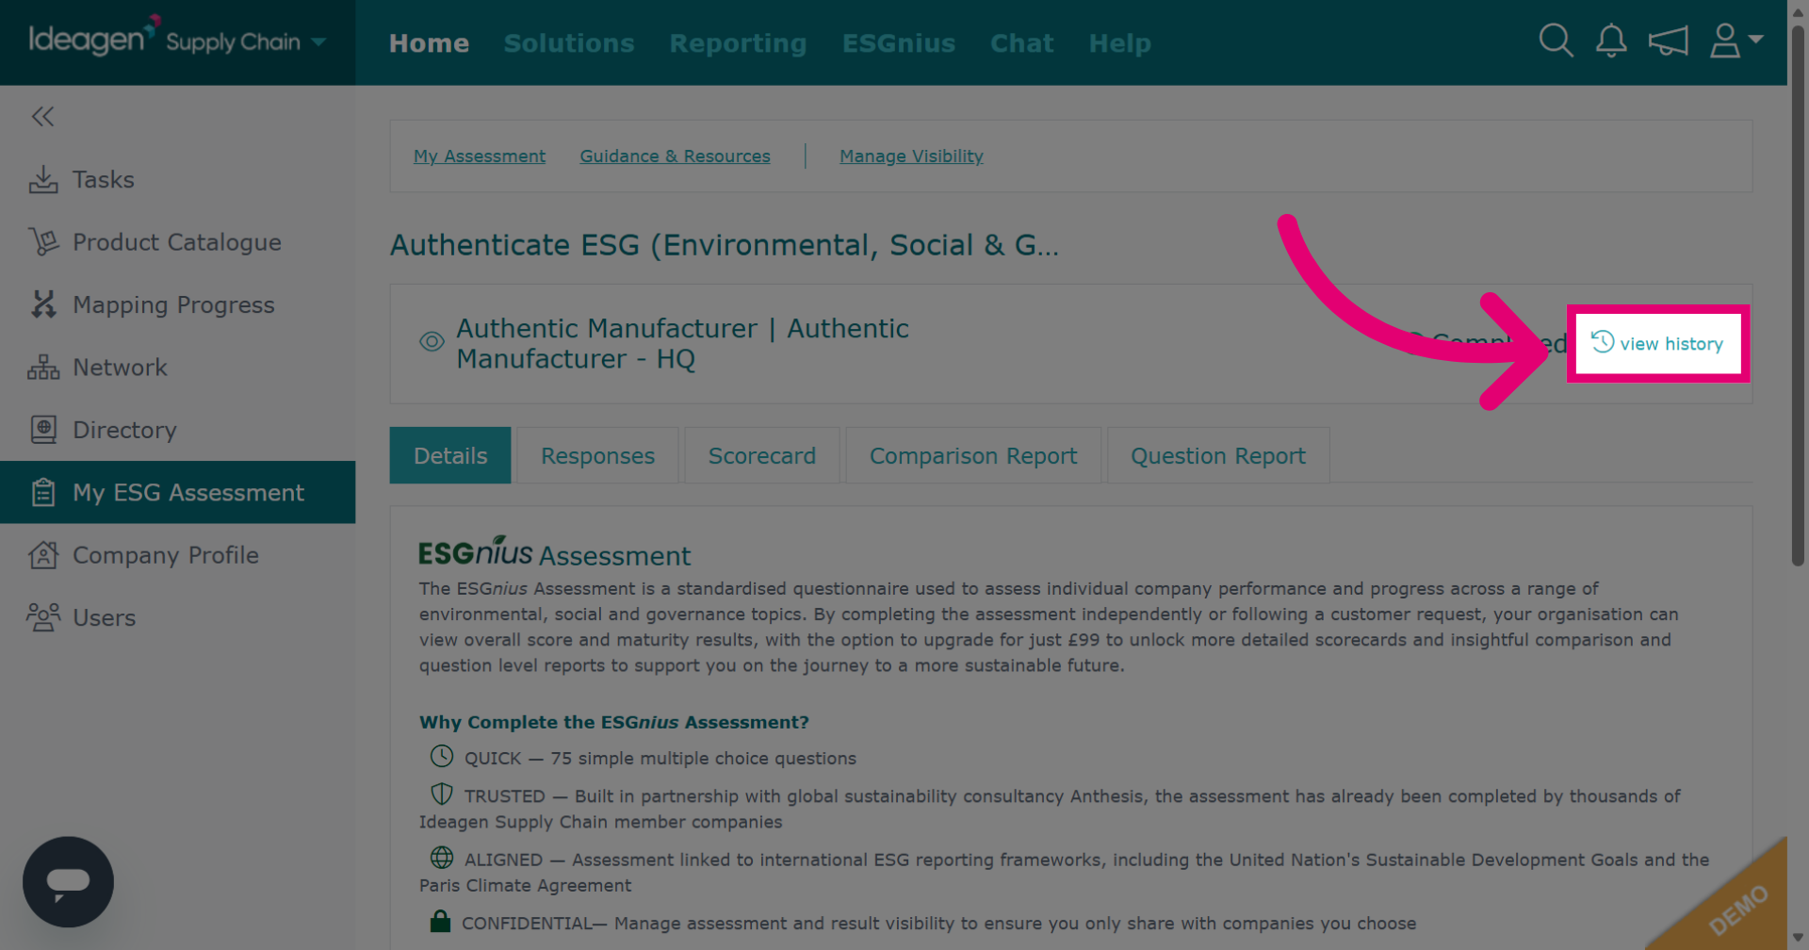Click the QUICK clock icon
Viewport: 1809px width, 950px height.
[442, 756]
